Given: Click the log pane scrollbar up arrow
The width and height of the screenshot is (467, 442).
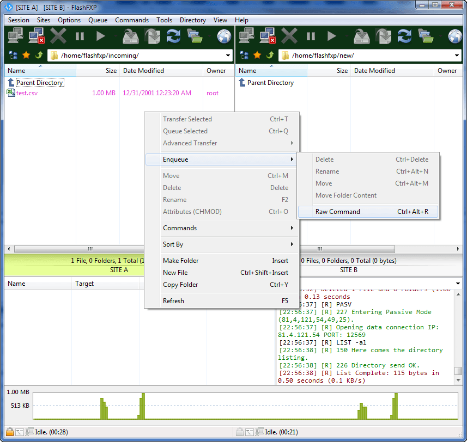Looking at the screenshot, I should (458, 294).
